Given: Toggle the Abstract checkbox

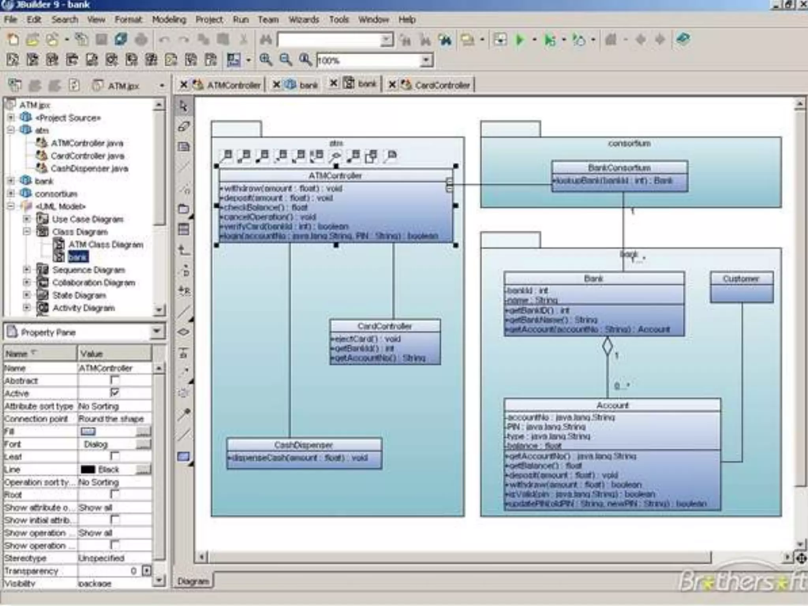Looking at the screenshot, I should (115, 380).
